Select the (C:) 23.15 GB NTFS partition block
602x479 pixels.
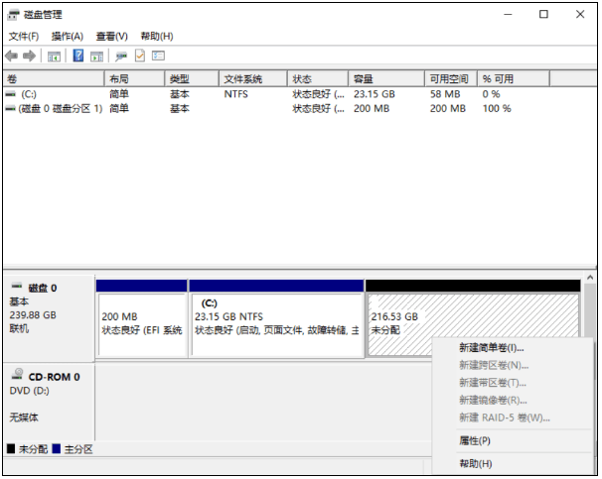click(276, 318)
